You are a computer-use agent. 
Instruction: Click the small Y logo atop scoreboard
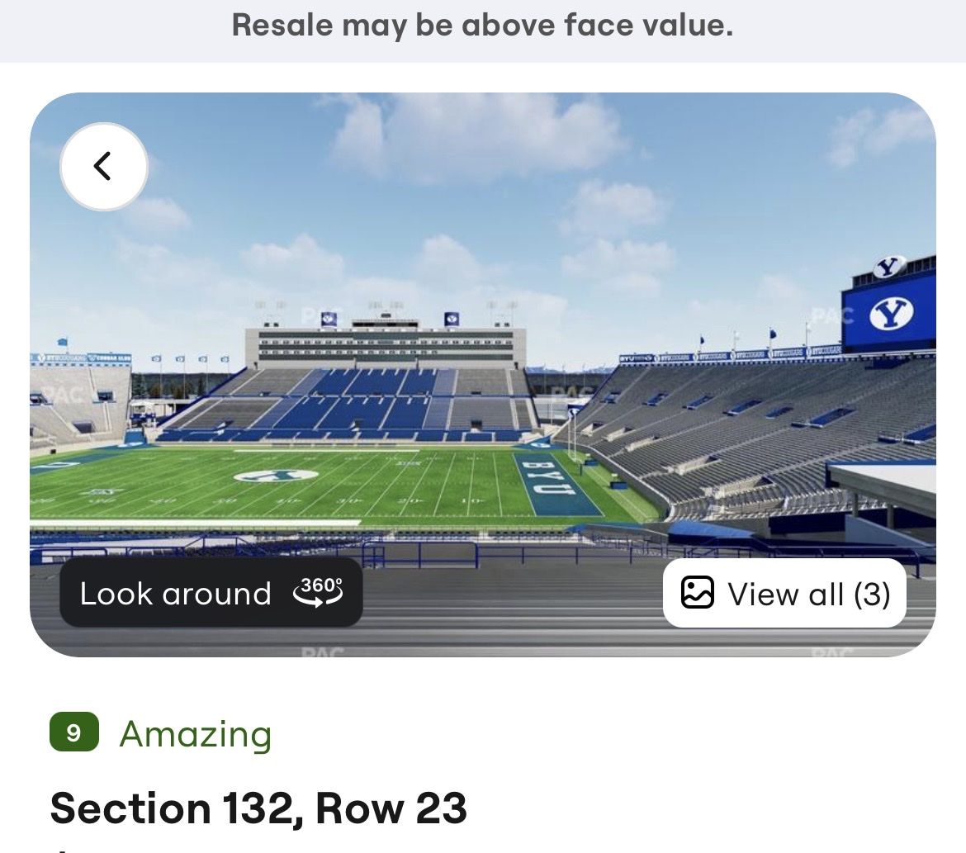888,267
